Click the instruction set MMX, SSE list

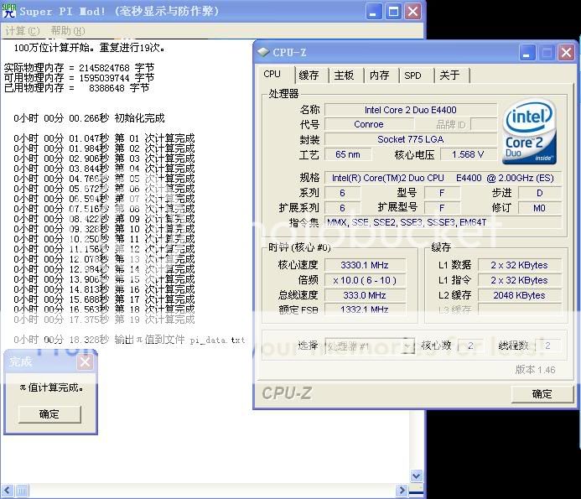444,222
